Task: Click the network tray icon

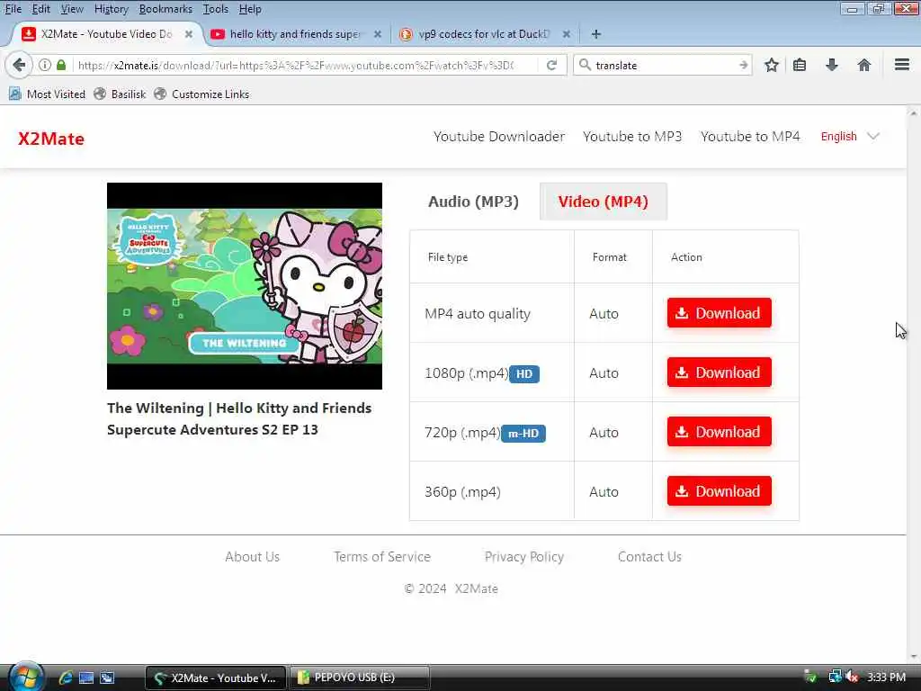Action: click(x=834, y=677)
